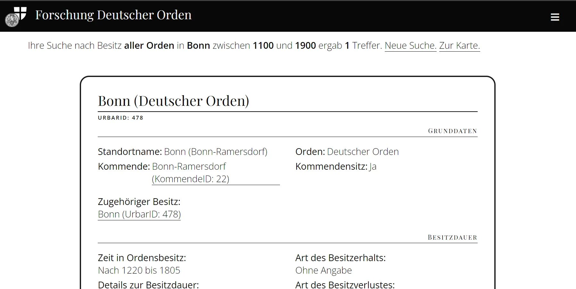576x289 pixels.
Task: Click the Deutscher Orden cross logo
Action: tap(16, 17)
